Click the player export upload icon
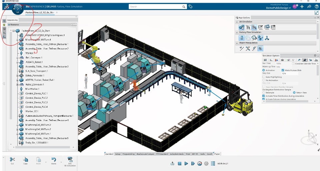 pos(172,163)
